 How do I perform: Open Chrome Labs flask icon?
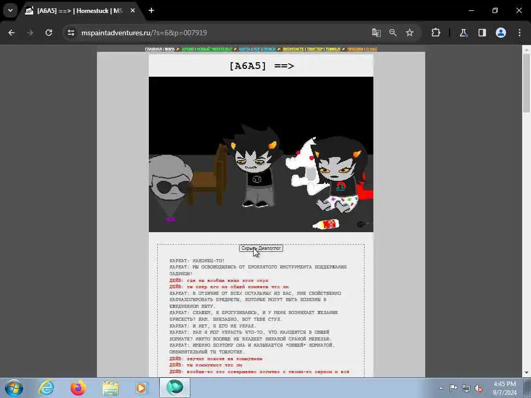tap(463, 33)
